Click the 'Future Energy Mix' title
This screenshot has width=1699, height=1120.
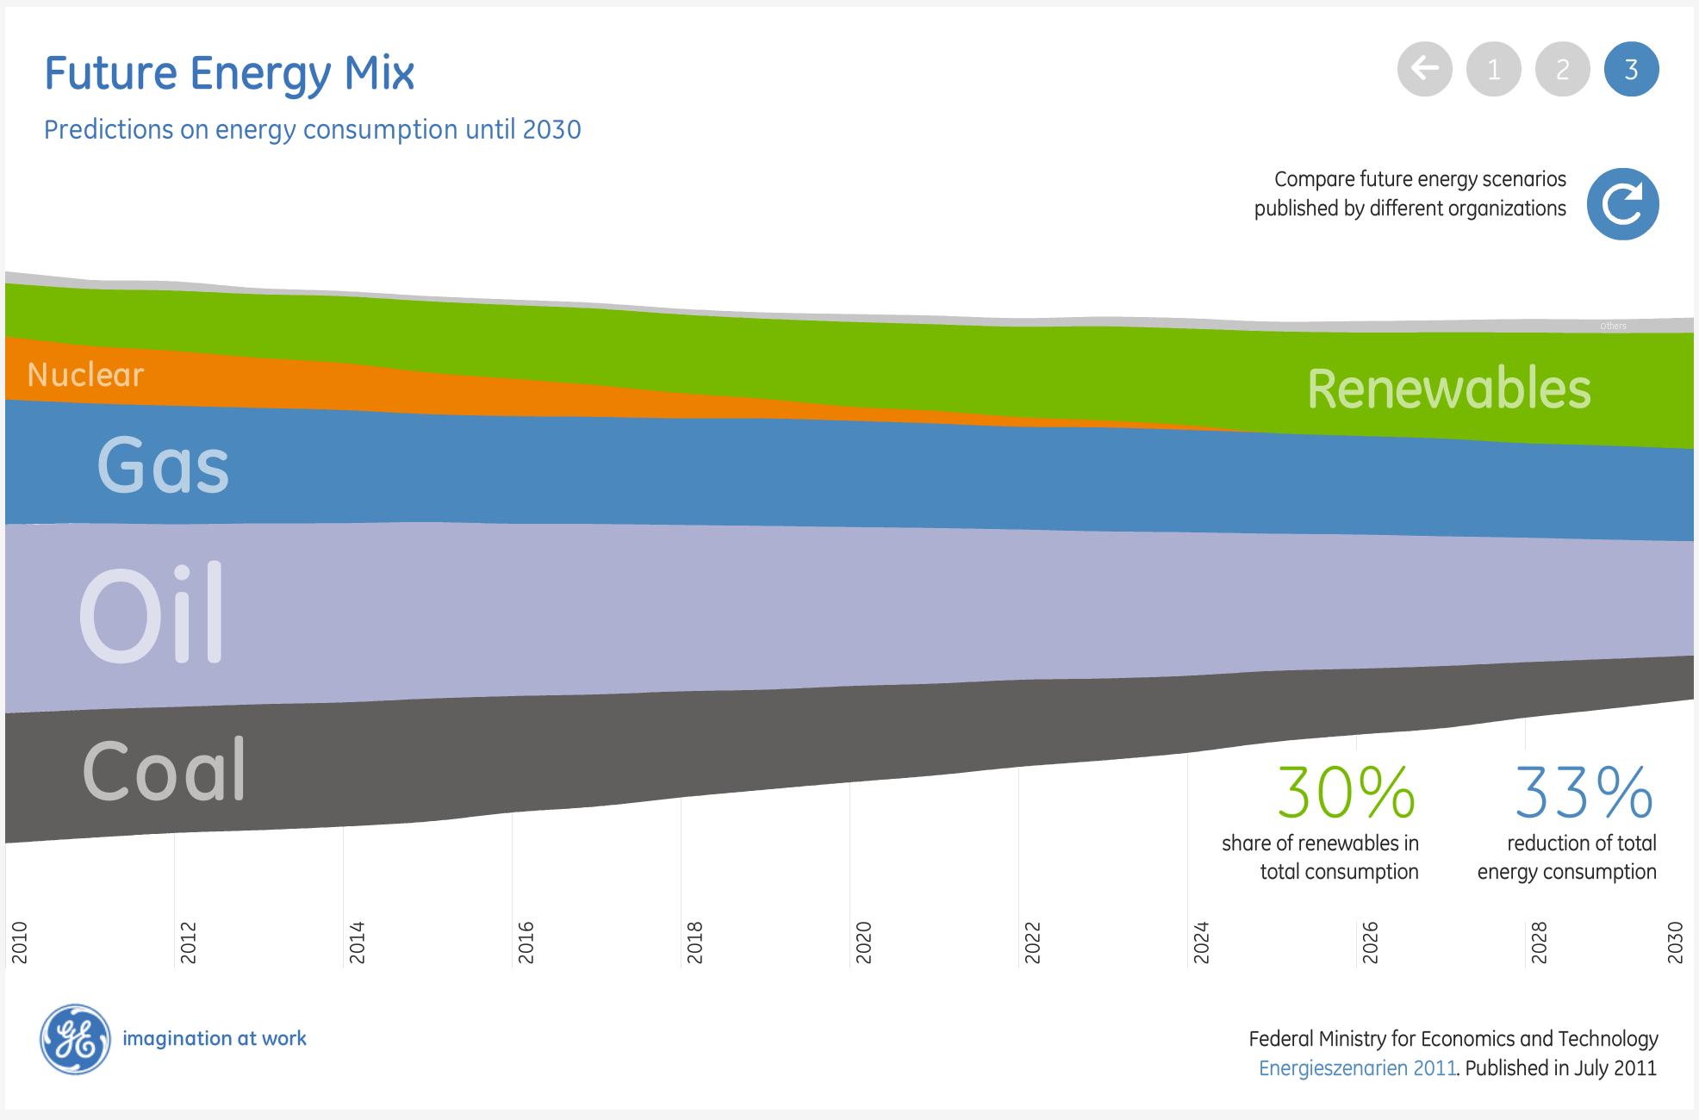pyautogui.click(x=229, y=74)
